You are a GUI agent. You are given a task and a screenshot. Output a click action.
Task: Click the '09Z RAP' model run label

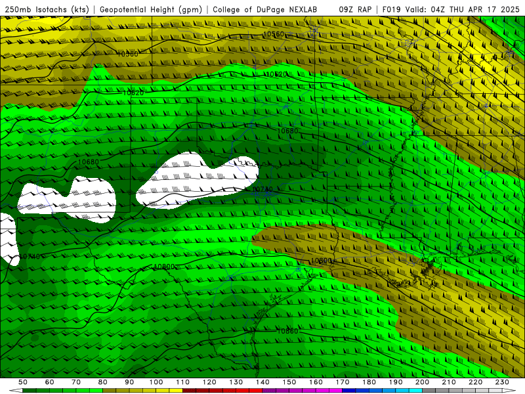click(x=356, y=9)
